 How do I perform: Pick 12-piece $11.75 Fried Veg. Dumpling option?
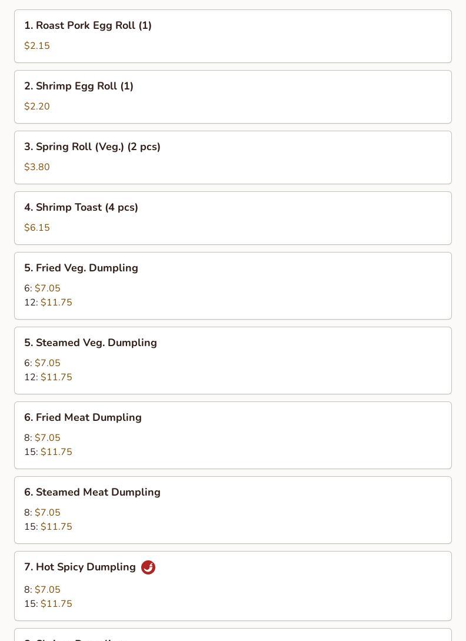48,303
